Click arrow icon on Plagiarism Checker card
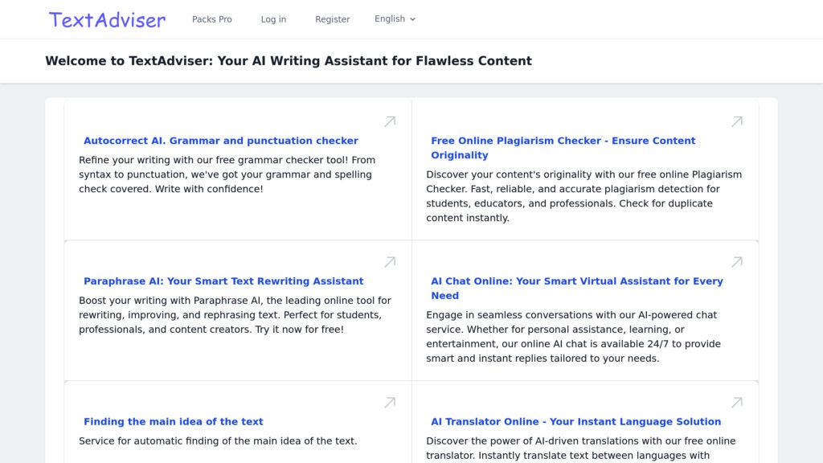 [x=737, y=122]
